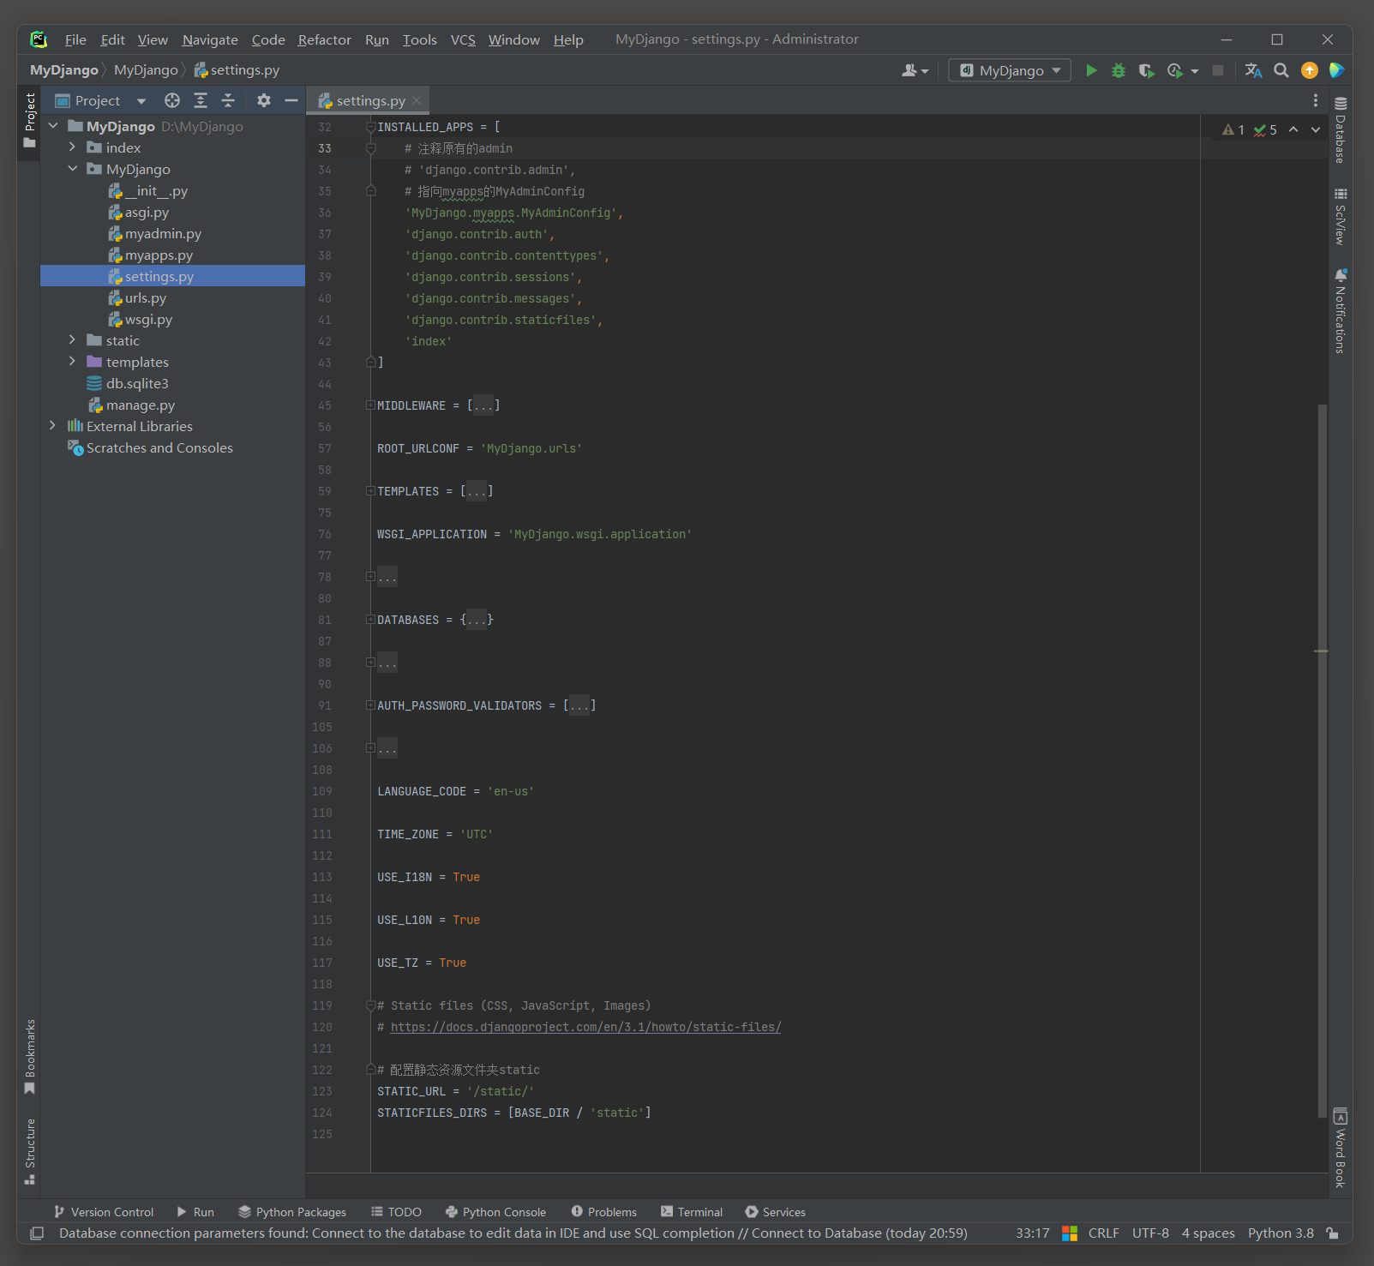Open the Bookmarks tool window
1374x1266 pixels.
pos(30,1057)
